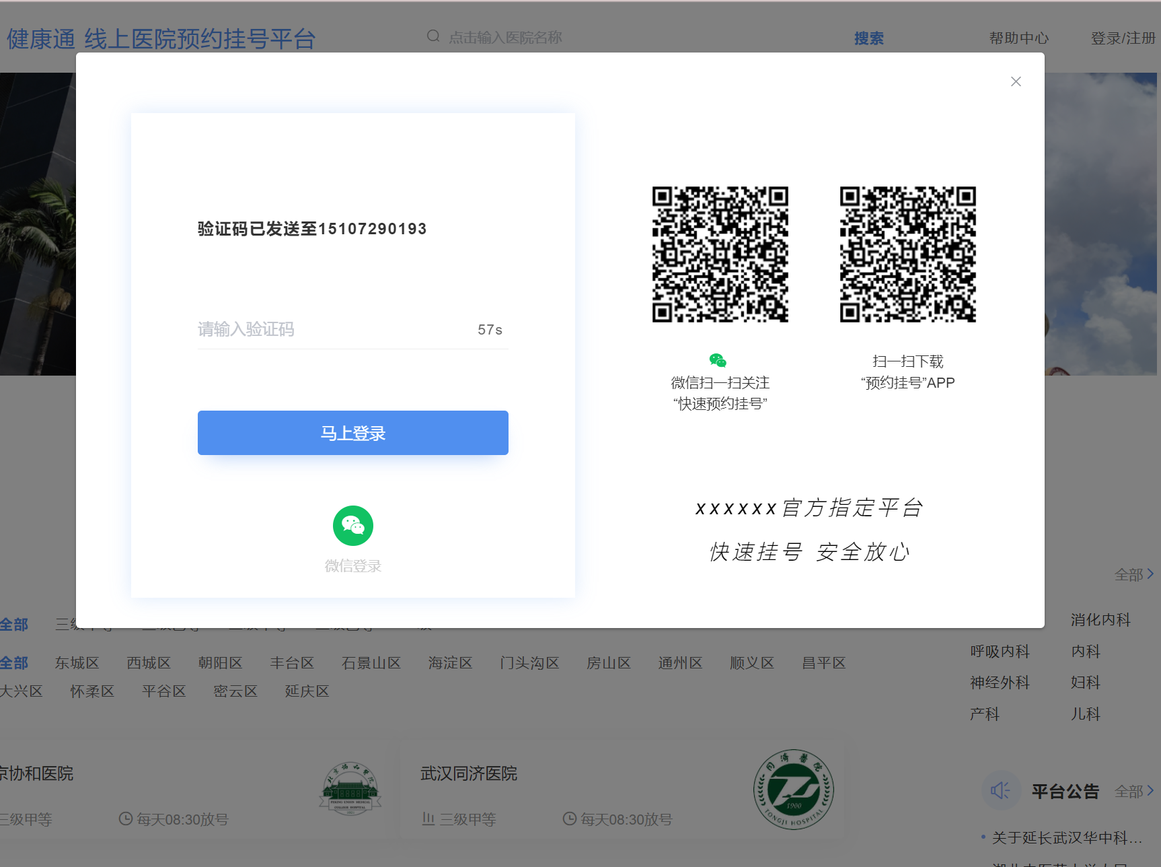Image resolution: width=1161 pixels, height=867 pixels.
Task: Click clock icon on 协和医院 card
Action: point(126,819)
